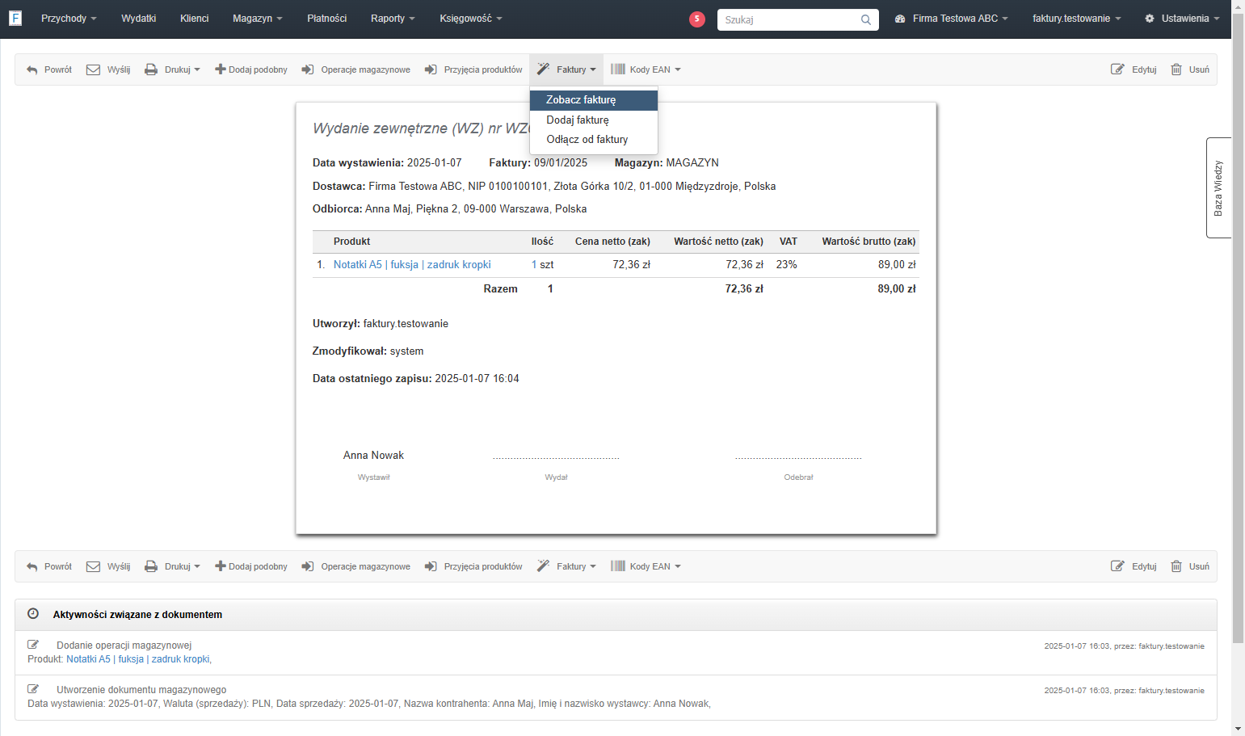1245x736 pixels.
Task: Click the F logo home icon
Action: pyautogui.click(x=15, y=18)
